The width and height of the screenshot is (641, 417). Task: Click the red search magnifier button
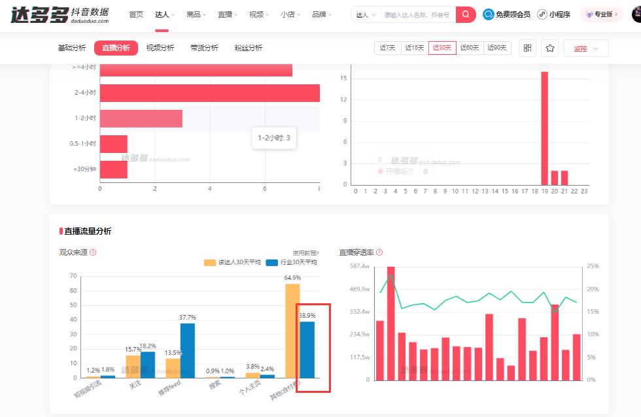coord(466,14)
